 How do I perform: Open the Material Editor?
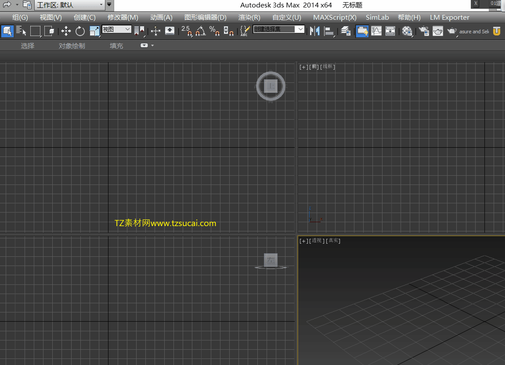(x=407, y=31)
